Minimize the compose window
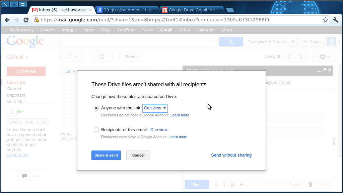This screenshot has height=193, width=343. click(319, 70)
